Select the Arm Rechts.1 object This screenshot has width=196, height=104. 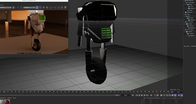pos(190,30)
